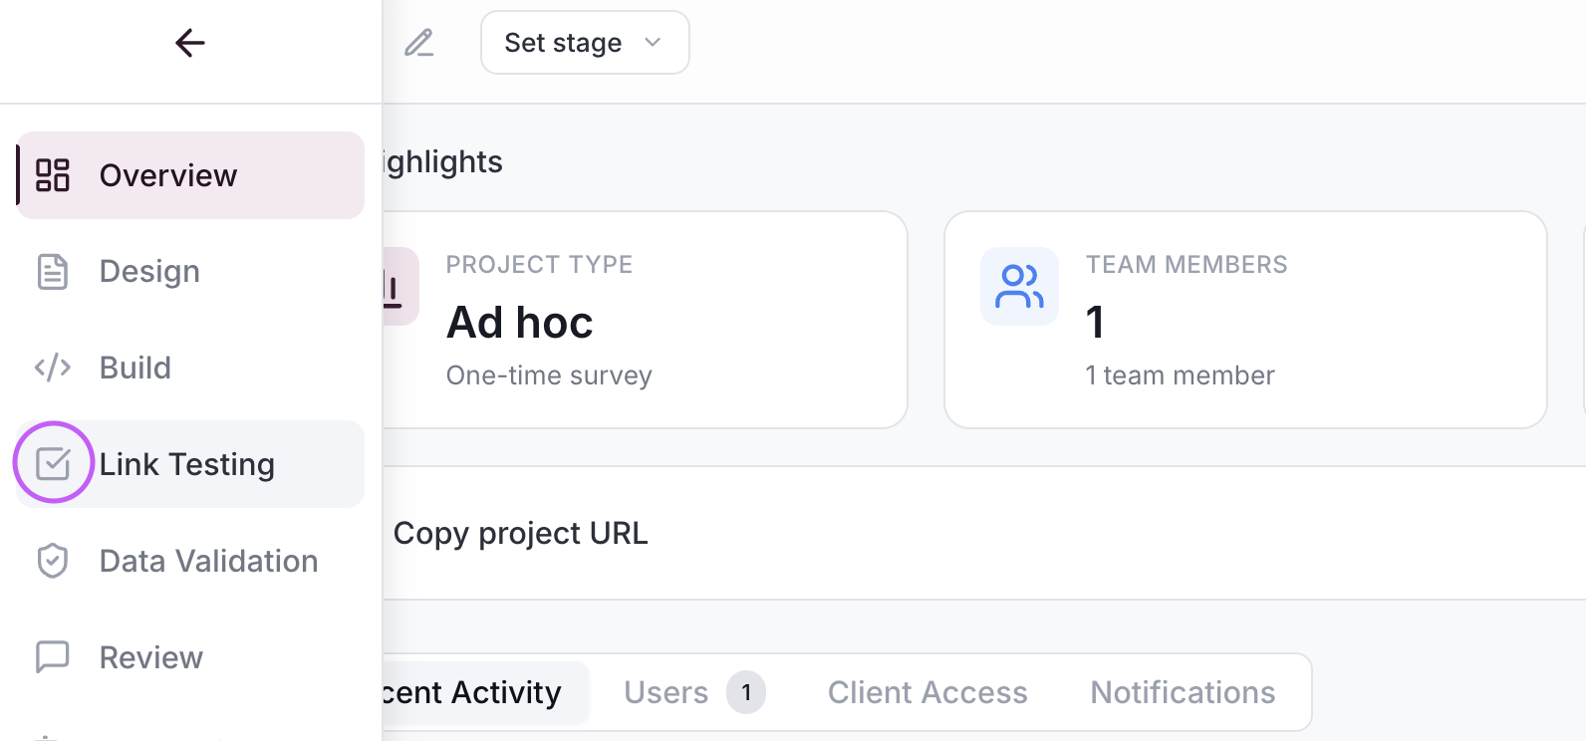Screen dimensions: 1586x741
Task: Click the Overview grid icon
Action: click(53, 175)
